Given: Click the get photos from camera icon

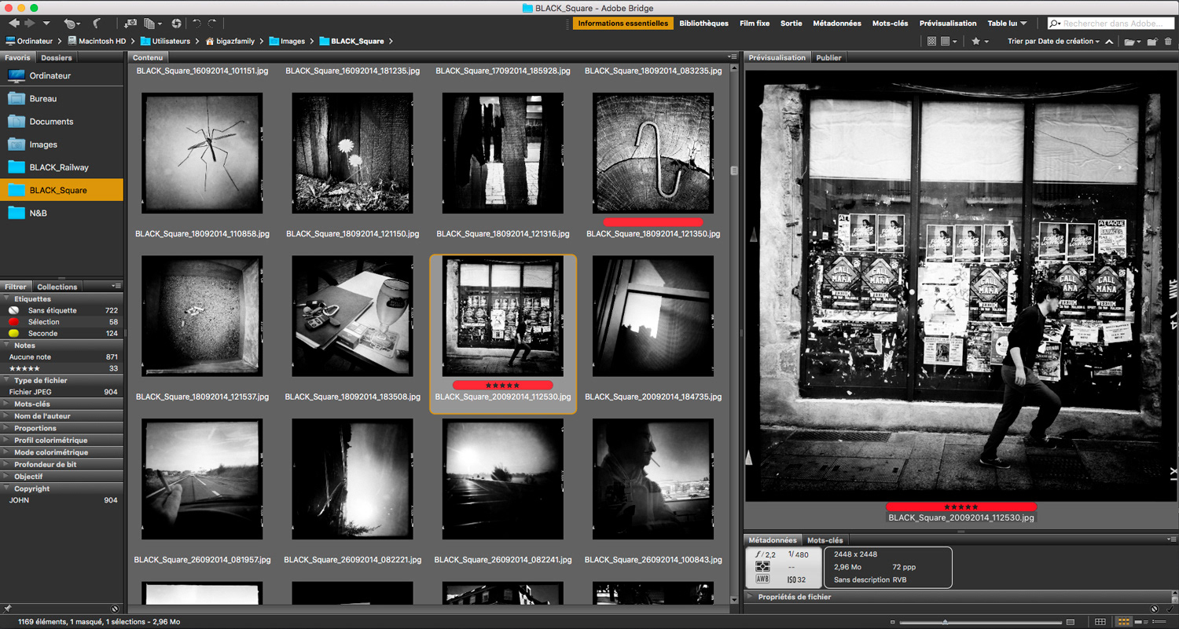Looking at the screenshot, I should click(x=130, y=24).
